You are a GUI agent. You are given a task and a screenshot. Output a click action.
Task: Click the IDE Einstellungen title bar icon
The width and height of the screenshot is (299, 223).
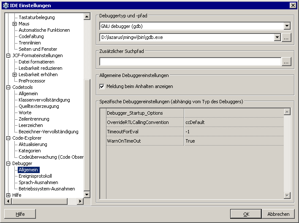[x=5, y=5]
